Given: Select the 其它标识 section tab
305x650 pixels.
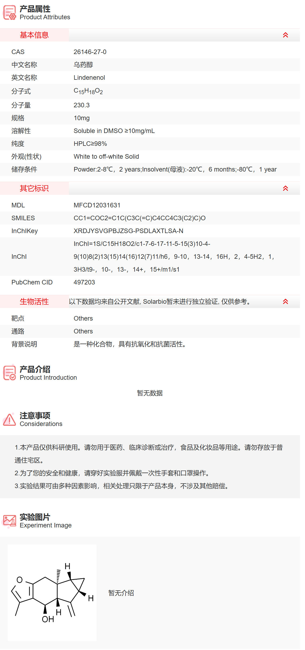Looking at the screenshot, I should 34,188.
